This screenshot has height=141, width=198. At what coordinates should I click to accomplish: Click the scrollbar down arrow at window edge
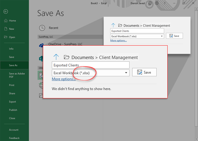click(x=196, y=139)
